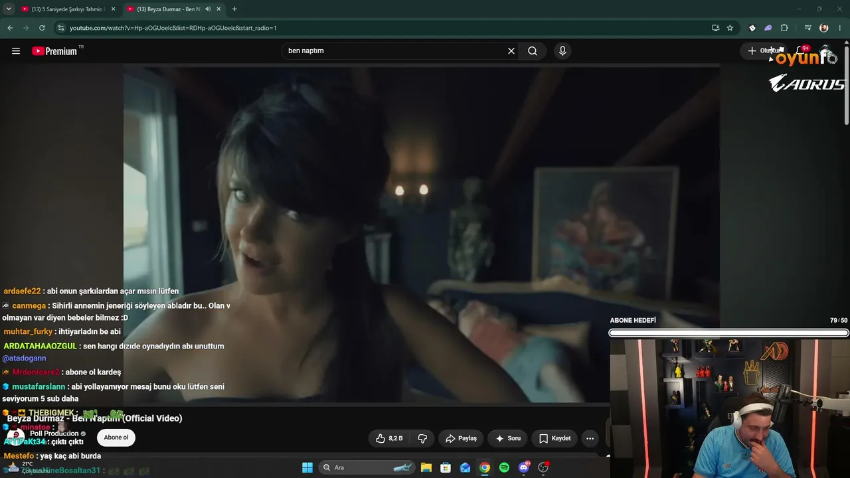Go to YouTube Premium home logo

tap(56, 51)
